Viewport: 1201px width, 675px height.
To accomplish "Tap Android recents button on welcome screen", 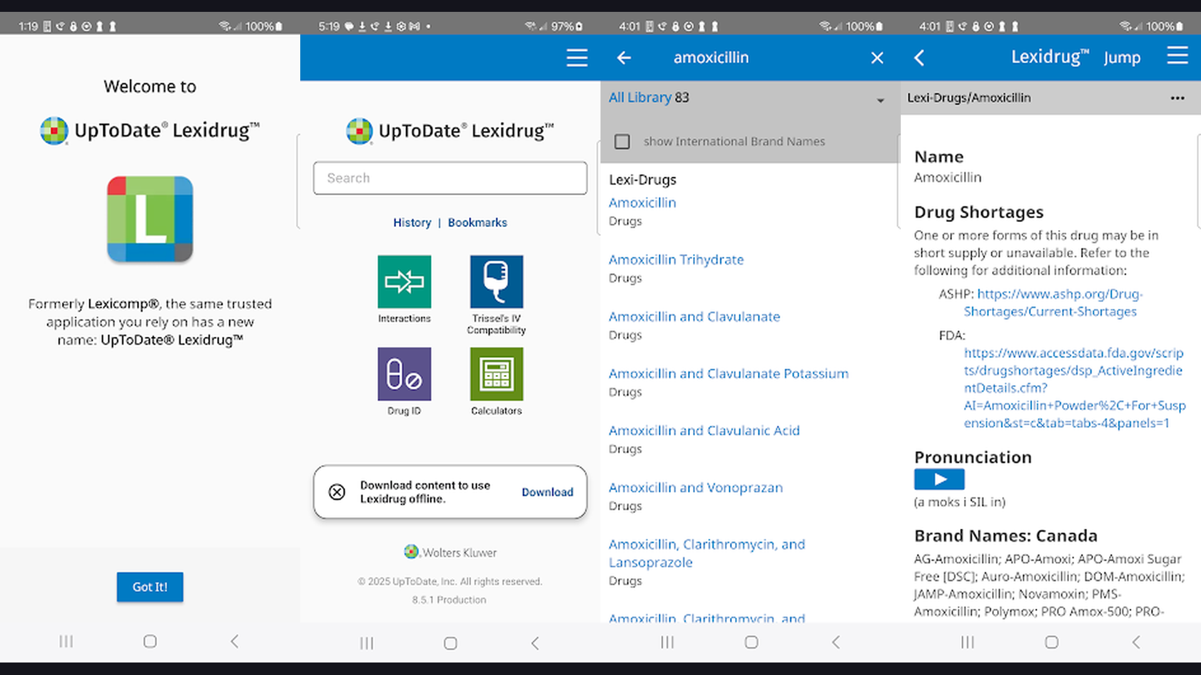I will (66, 641).
